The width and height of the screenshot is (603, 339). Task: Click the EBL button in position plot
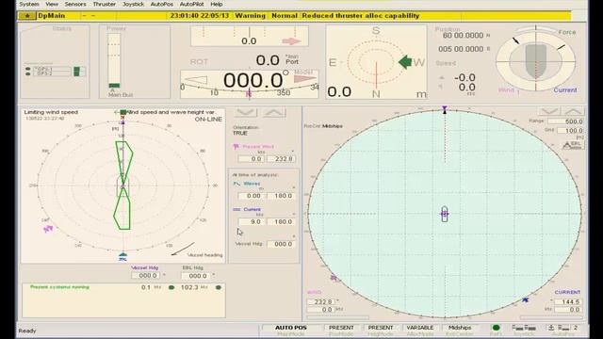573,144
